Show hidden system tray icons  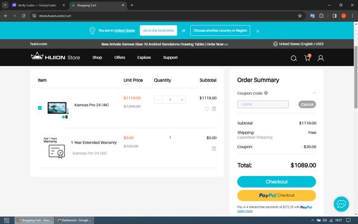point(313,220)
